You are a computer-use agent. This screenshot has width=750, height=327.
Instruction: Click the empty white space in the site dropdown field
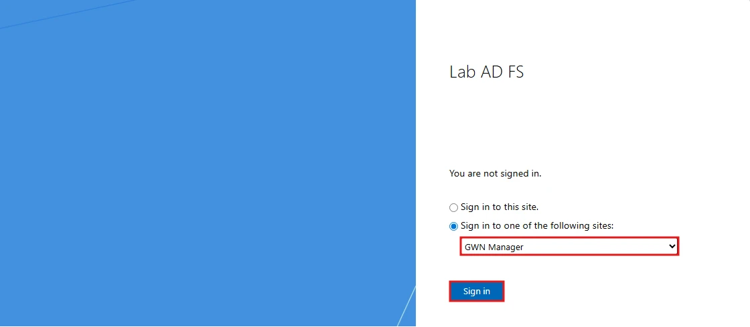(595, 247)
